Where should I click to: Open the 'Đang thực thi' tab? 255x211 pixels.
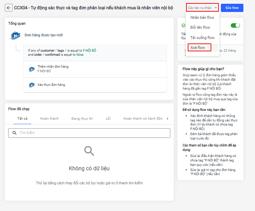tap(82, 119)
